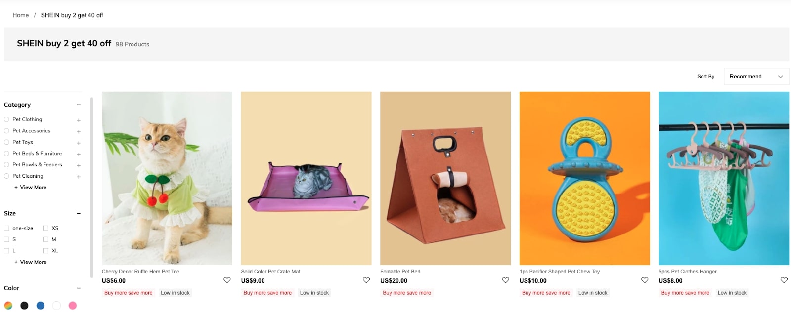
Task: Open the Foldable Pet Bed product image
Action: [x=445, y=178]
